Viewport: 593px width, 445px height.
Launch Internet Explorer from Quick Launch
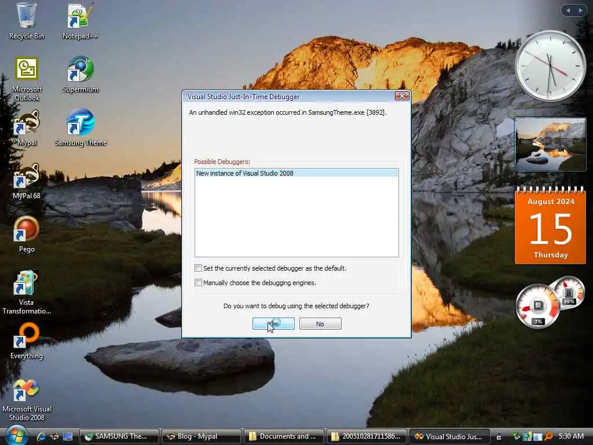pos(41,436)
